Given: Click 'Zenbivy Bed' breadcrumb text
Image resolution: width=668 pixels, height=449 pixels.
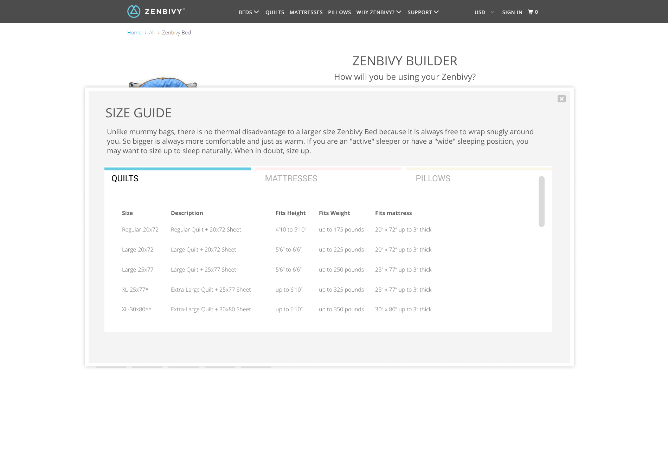Looking at the screenshot, I should pos(176,32).
